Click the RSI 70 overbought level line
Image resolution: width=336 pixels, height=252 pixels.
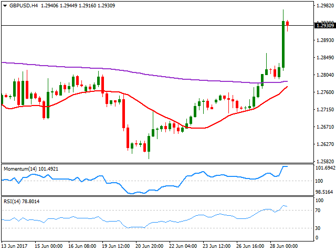[157, 210]
